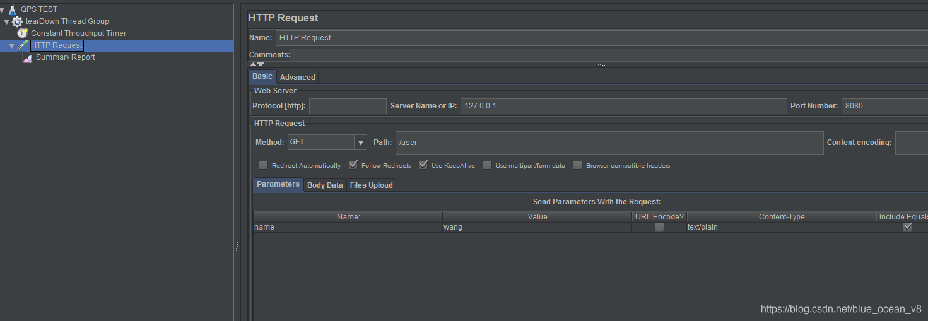Open the Method dropdown showing GET
This screenshot has width=928, height=321.
click(327, 142)
